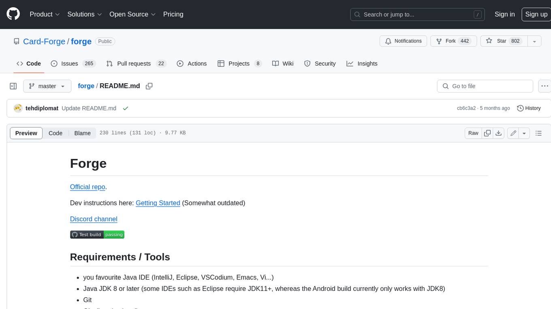
Task: Switch to the Security tab
Action: pos(320,63)
